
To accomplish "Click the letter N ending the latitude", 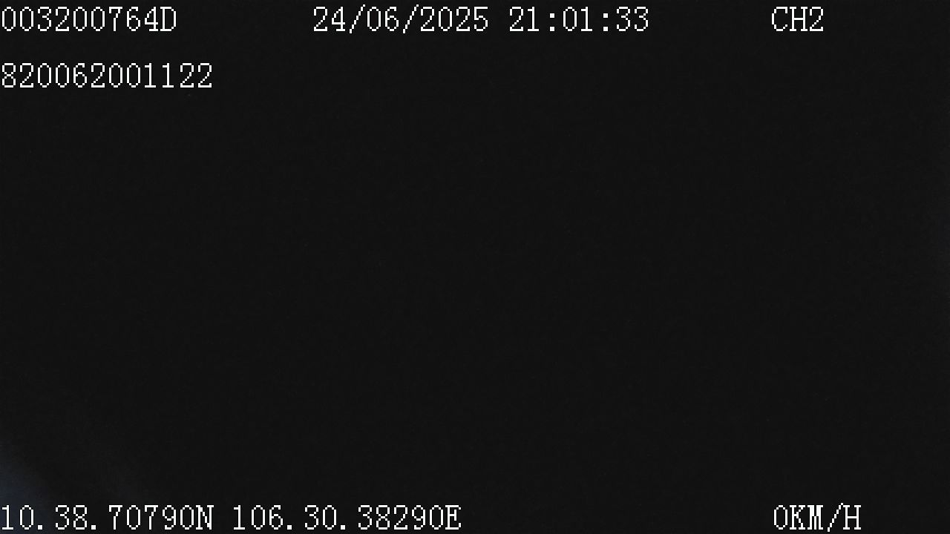I will (205, 518).
